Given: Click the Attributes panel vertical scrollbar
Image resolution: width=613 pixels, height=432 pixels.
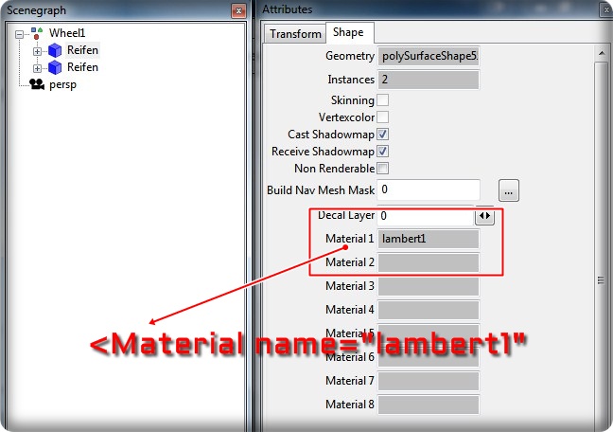Looking at the screenshot, I should click(x=600, y=279).
